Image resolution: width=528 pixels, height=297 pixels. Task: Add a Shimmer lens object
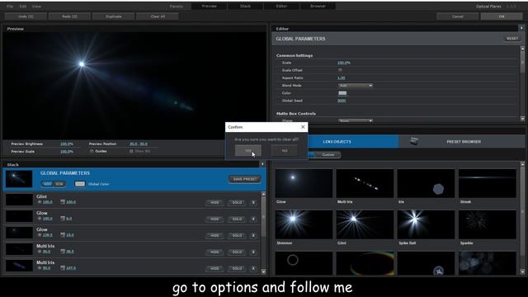pos(304,224)
